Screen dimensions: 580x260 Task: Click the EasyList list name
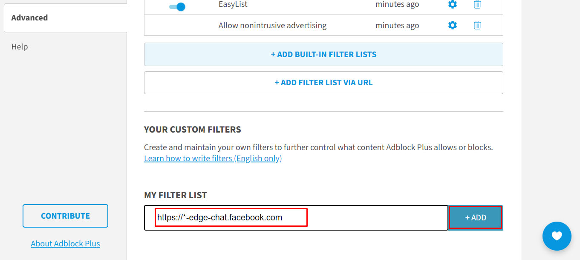pos(233,4)
